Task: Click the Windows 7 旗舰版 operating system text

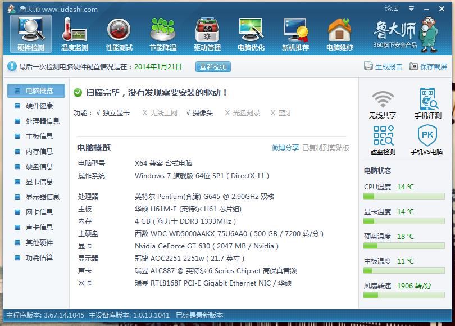Action: click(202, 175)
